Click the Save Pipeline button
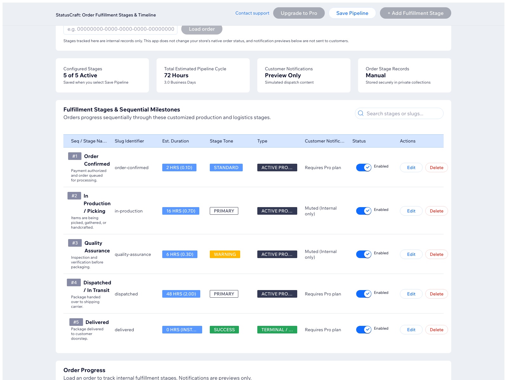This screenshot has height=380, width=507. [352, 13]
